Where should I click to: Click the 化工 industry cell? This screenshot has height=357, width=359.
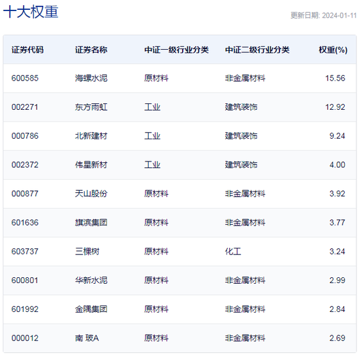[x=233, y=252]
